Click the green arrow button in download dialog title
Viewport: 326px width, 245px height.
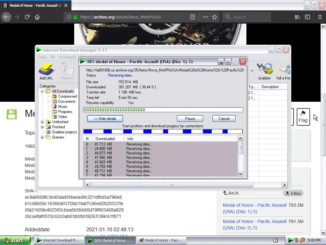tap(221, 62)
